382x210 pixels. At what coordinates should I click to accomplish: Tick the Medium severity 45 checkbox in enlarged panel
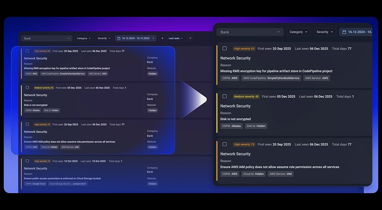[x=225, y=97]
